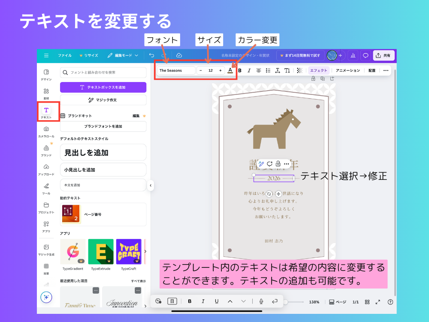Toggle underline formatting in bottom toolbar
Image resolution: width=429 pixels, height=322 pixels.
click(x=216, y=301)
